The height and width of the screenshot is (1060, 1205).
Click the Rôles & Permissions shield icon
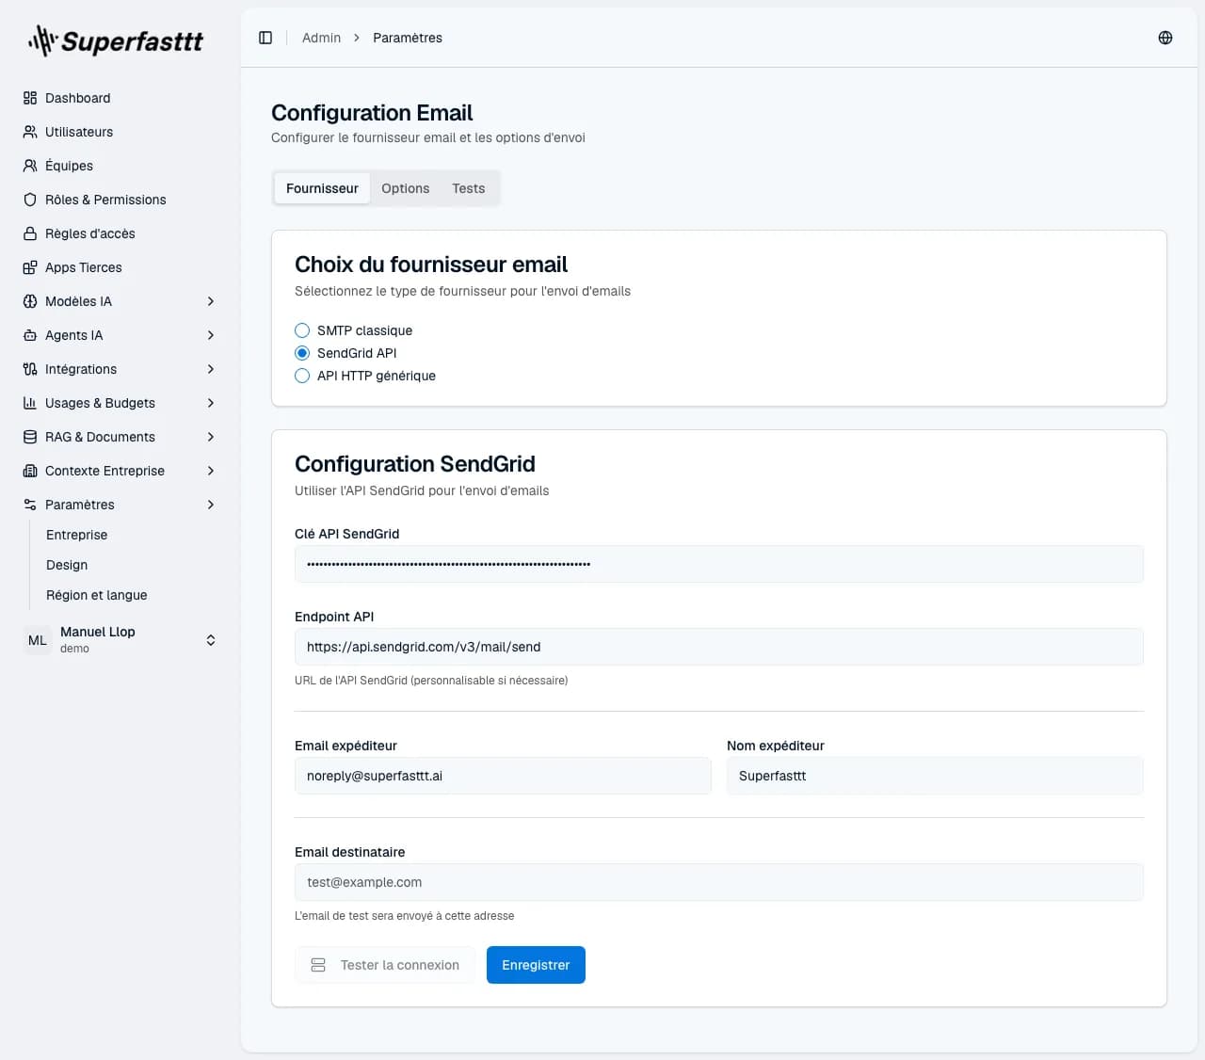click(30, 200)
